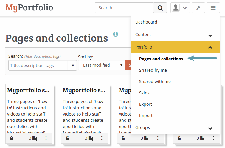
Task: Click the open lock icon on the second card
Action: [x=67, y=138]
